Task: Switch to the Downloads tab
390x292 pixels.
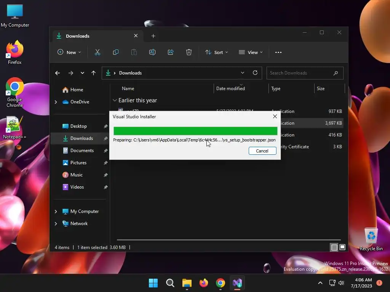Action: [97, 36]
